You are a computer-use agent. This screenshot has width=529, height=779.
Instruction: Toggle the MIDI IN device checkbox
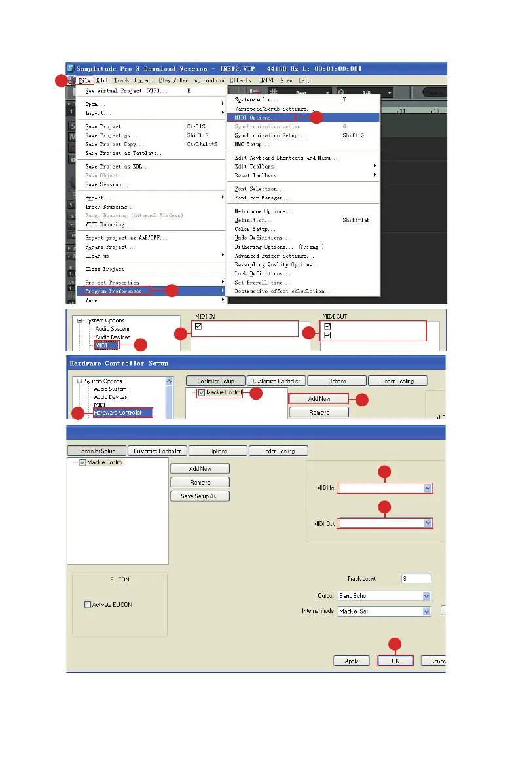(198, 326)
